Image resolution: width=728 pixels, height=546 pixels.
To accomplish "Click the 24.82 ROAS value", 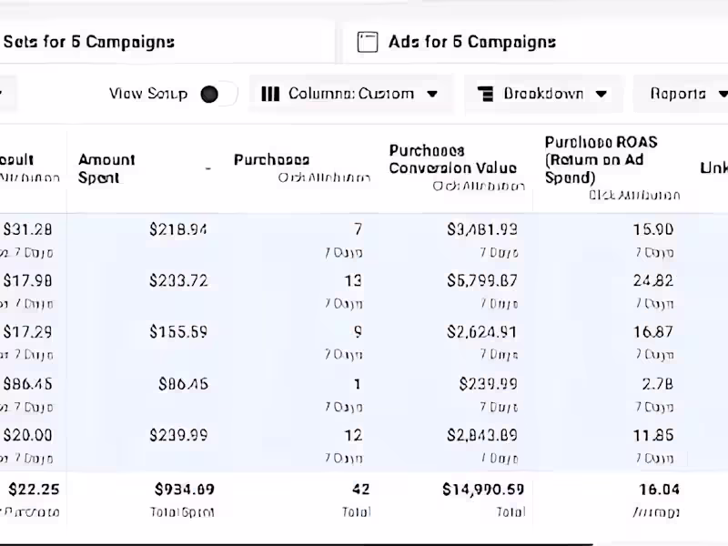I will (652, 281).
